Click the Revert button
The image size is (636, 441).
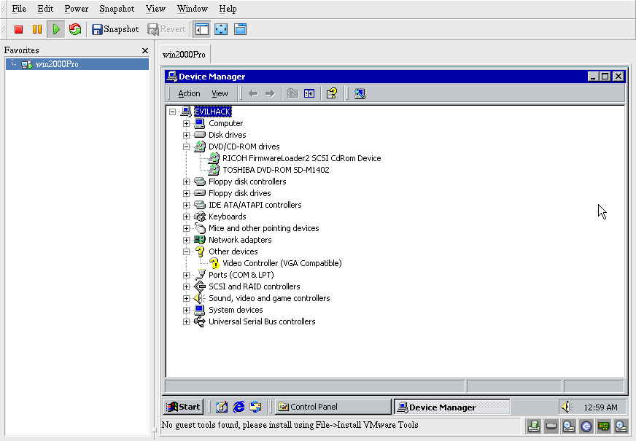click(x=166, y=29)
